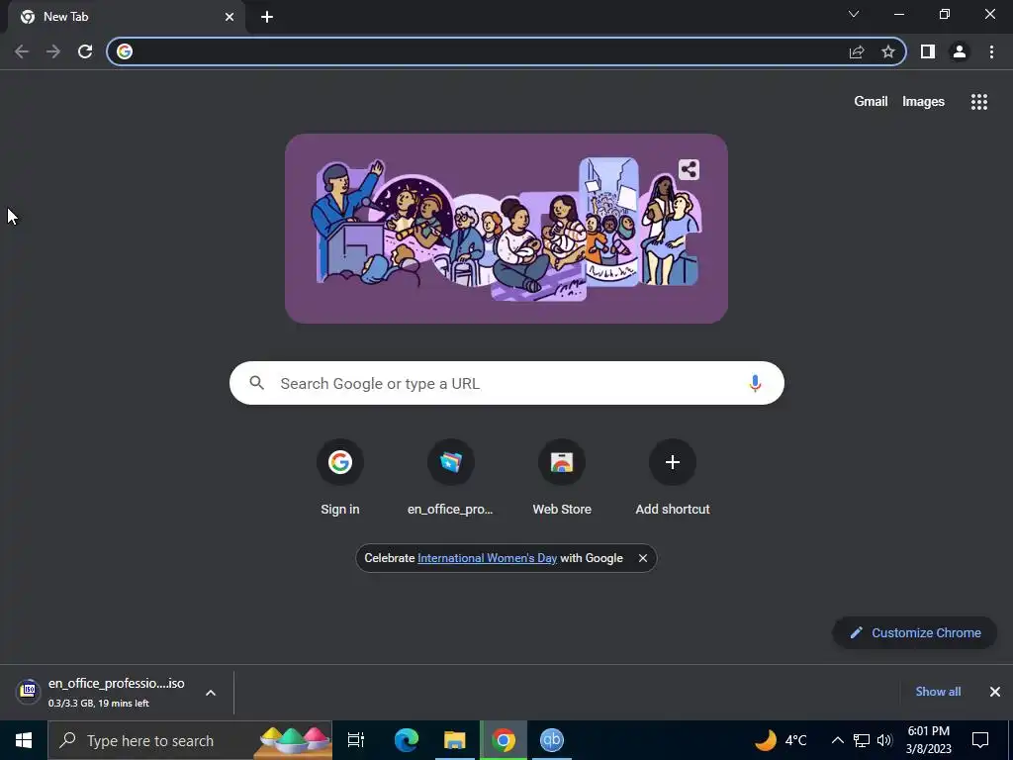Click the share this page icon
The width and height of the screenshot is (1013, 760).
coord(857,51)
